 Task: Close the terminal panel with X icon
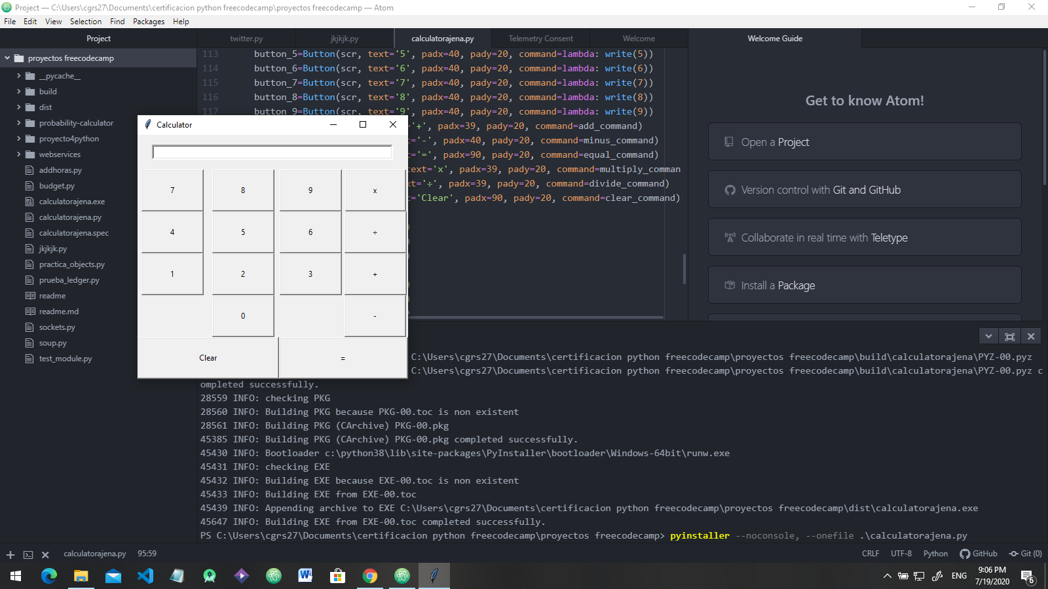1031,336
